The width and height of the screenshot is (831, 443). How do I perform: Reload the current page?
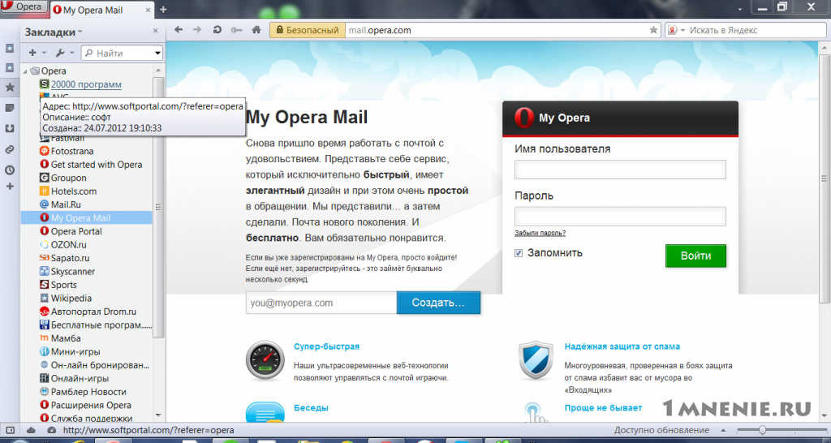(217, 30)
